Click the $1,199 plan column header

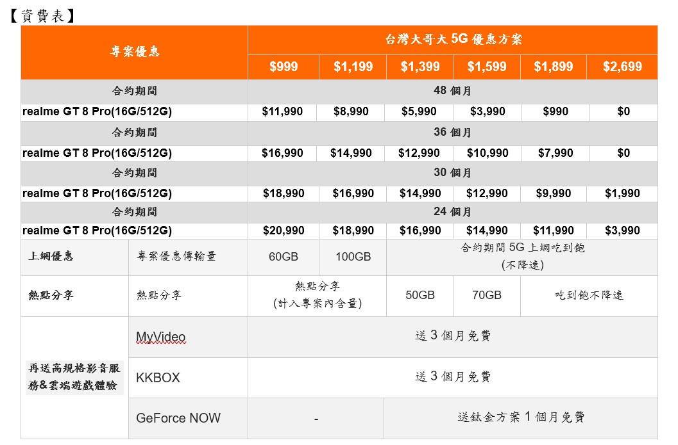(x=352, y=67)
